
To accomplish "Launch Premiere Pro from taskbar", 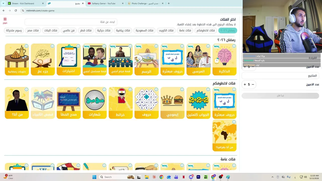I will [198, 177].
